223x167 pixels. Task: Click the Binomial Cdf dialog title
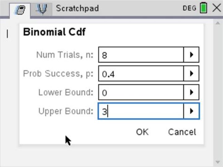[55, 32]
